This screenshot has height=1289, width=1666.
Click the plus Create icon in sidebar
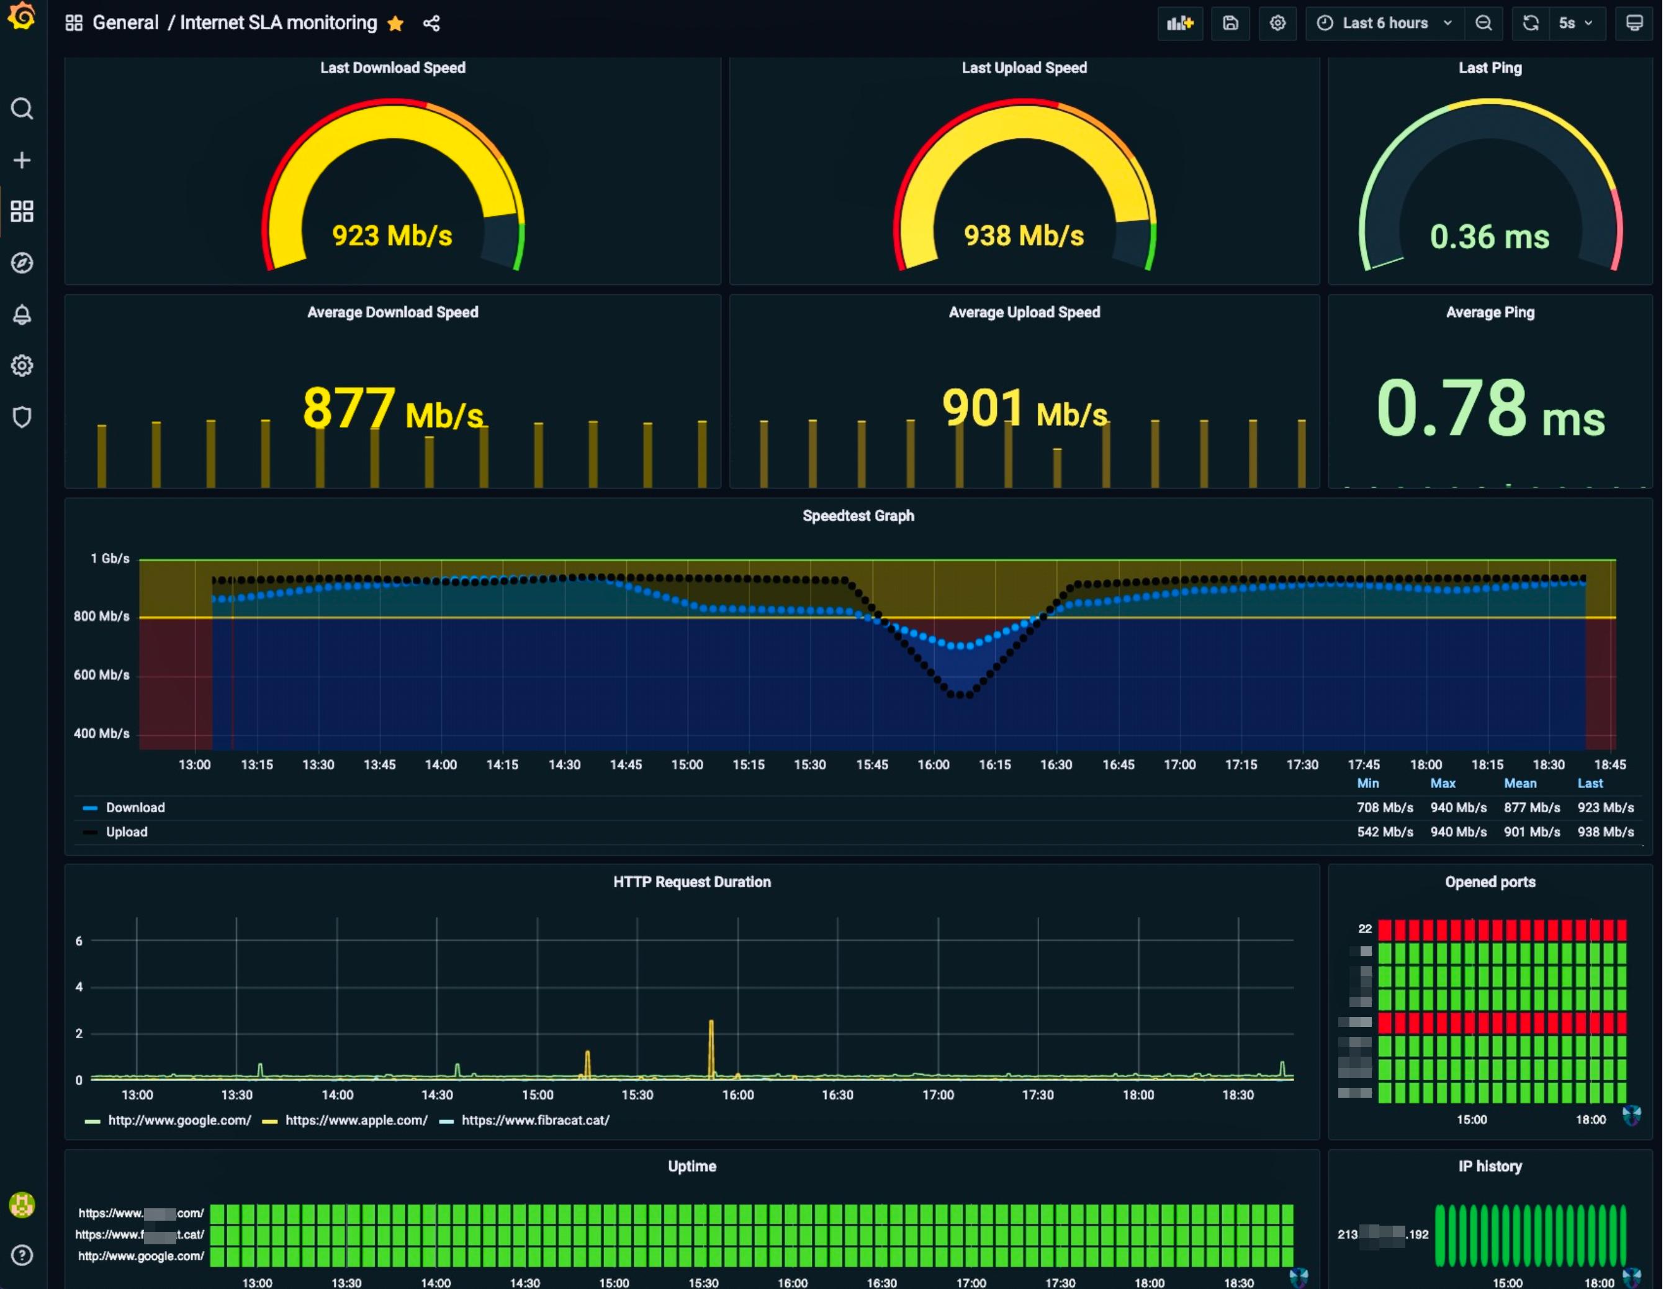coord(22,160)
